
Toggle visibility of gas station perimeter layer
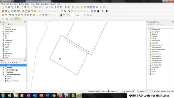tap(3, 74)
